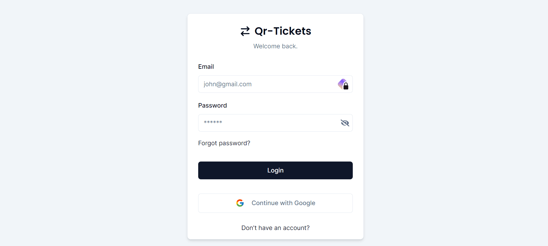Focus the Password input field
The width and height of the screenshot is (548, 246).
(x=275, y=123)
